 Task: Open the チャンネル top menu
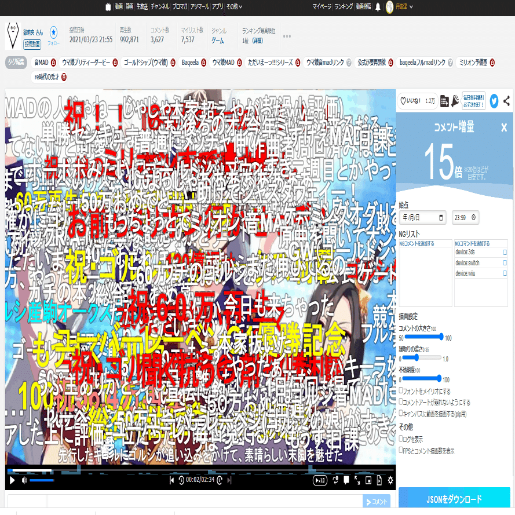160,6
